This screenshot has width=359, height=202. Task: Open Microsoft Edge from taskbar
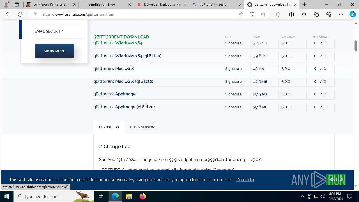(x=115, y=196)
